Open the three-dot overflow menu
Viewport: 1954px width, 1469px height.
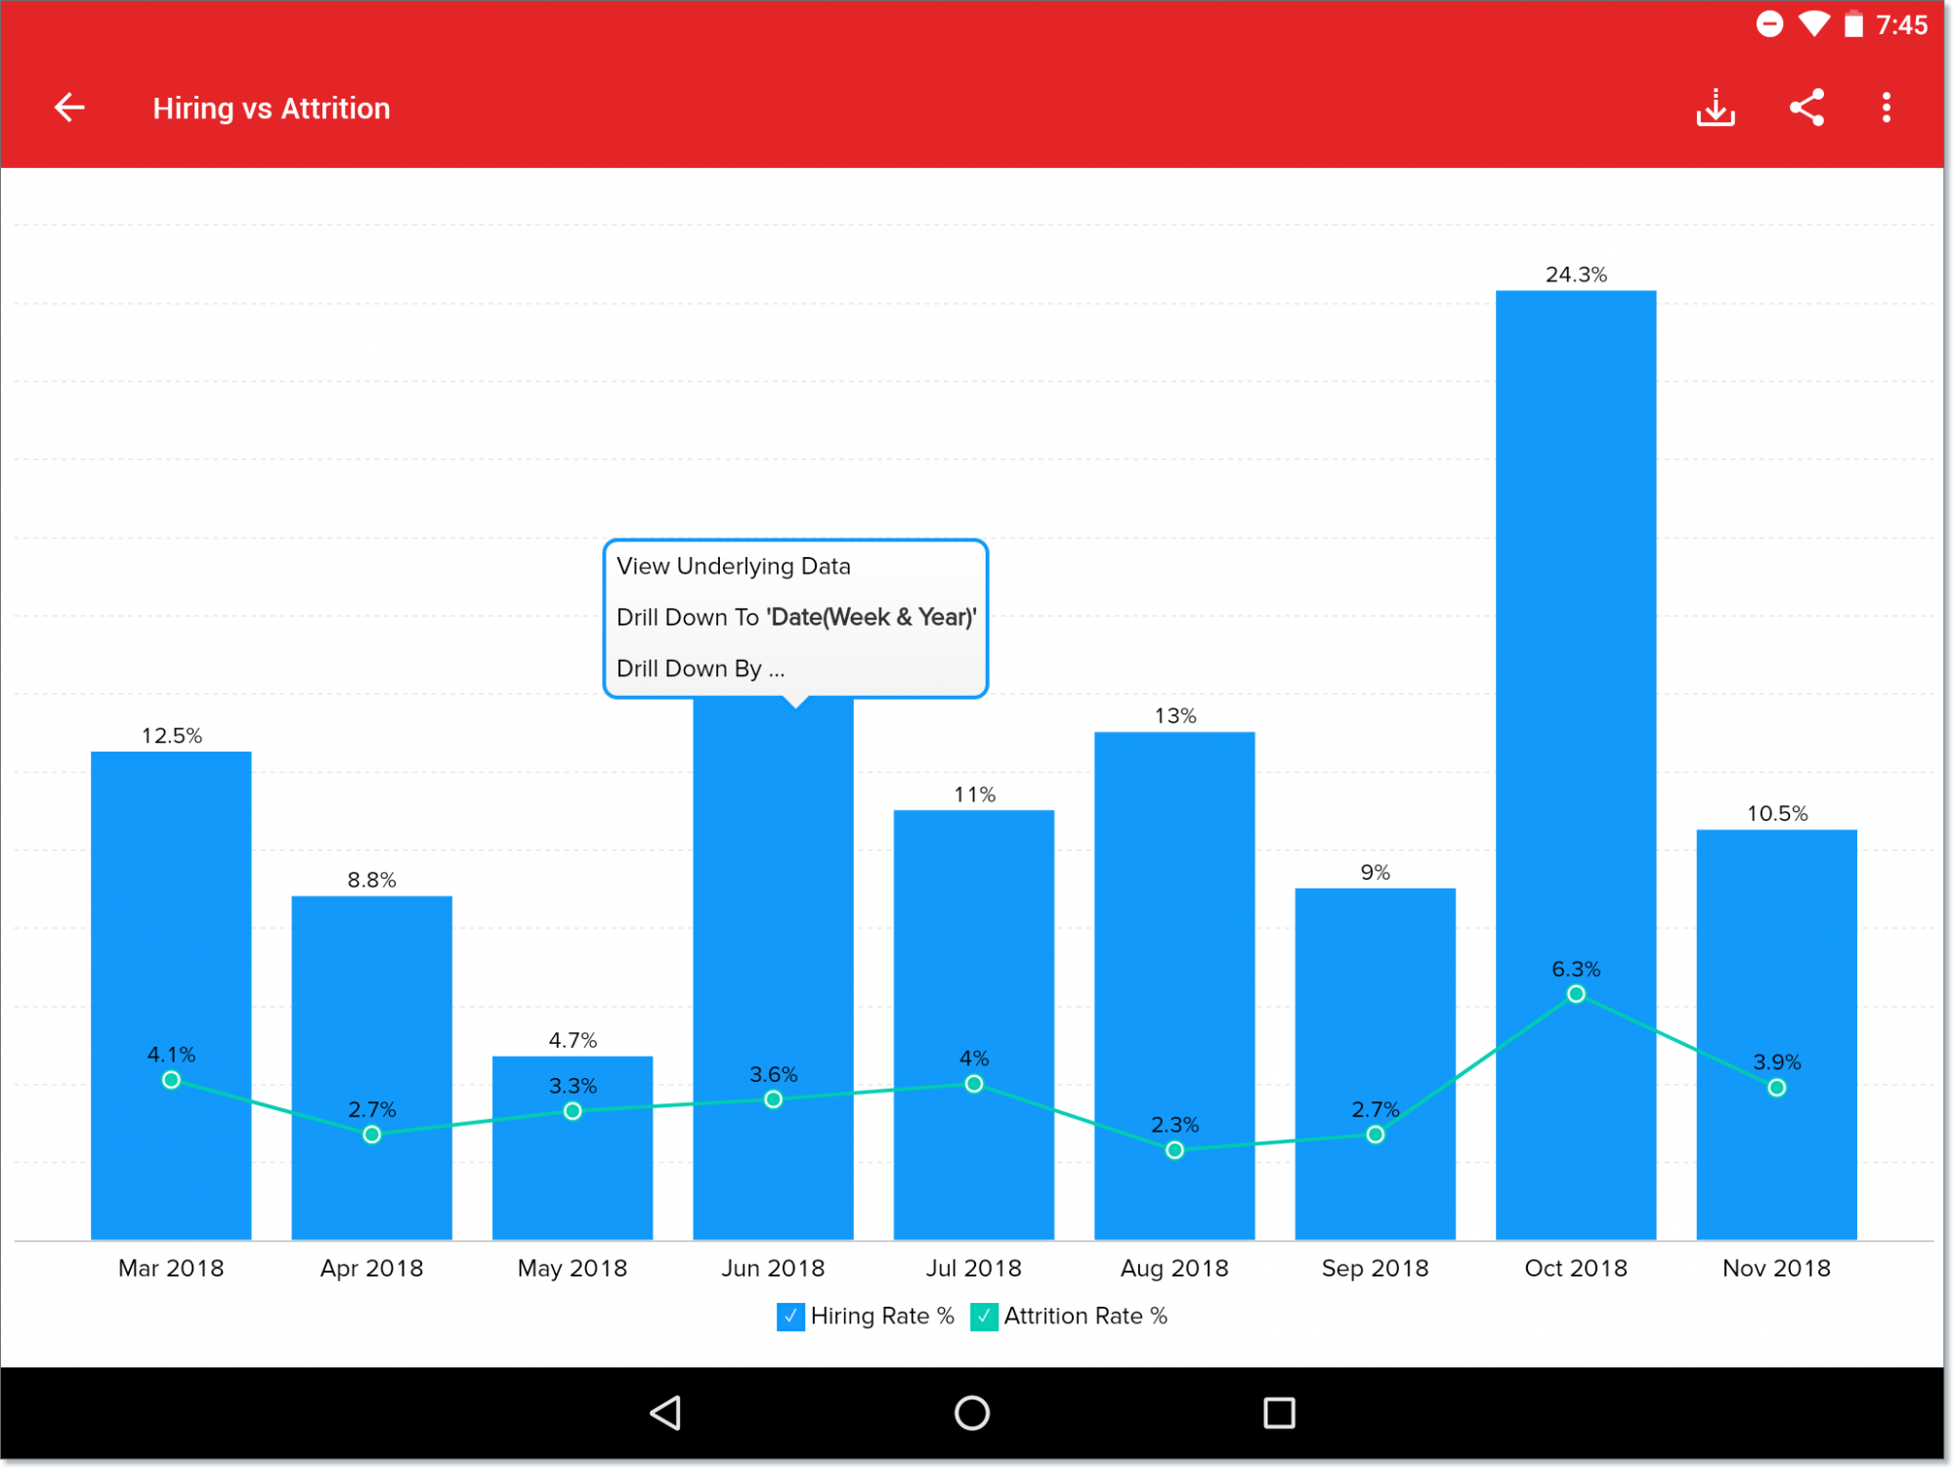coord(1887,108)
